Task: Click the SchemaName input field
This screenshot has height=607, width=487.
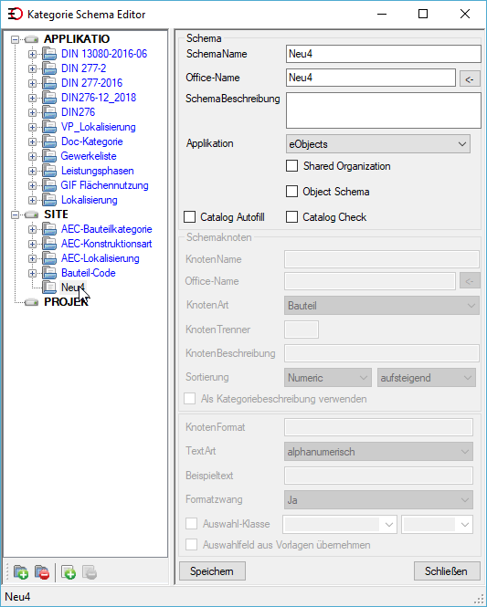Action: pyautogui.click(x=384, y=54)
